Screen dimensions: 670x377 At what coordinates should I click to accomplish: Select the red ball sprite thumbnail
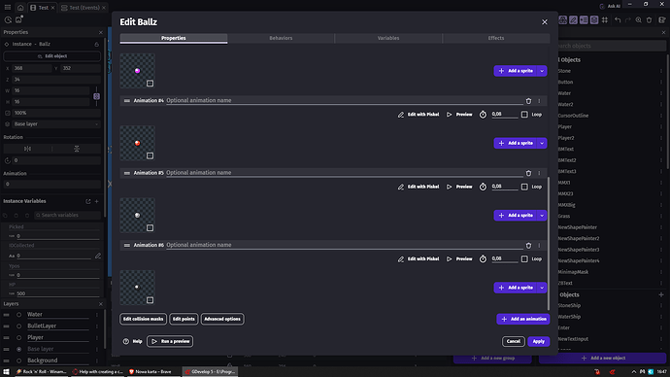[137, 143]
